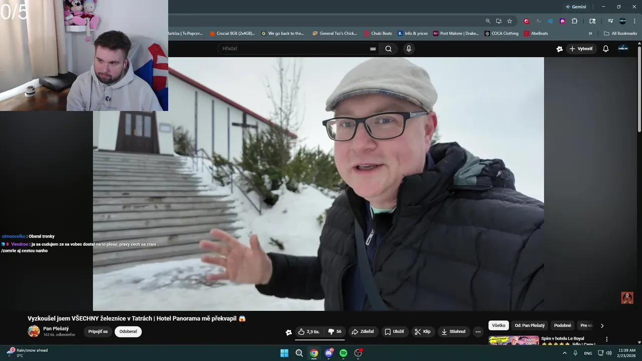Click the YouTube search magnifier button
642x361 pixels.
point(388,49)
